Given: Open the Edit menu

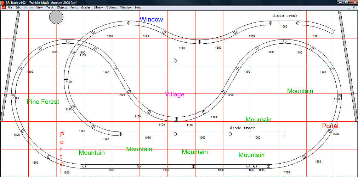Looking at the screenshot, I should (x=18, y=7).
